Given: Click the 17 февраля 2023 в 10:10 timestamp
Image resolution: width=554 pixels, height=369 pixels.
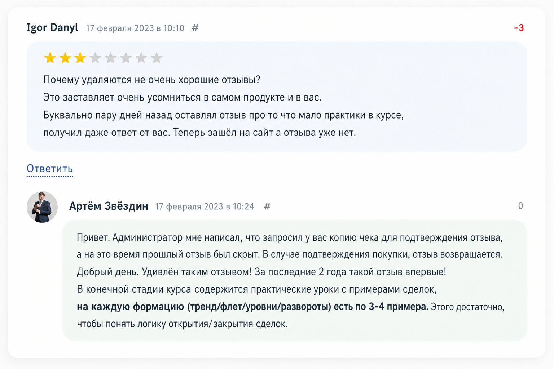Looking at the screenshot, I should click(135, 28).
